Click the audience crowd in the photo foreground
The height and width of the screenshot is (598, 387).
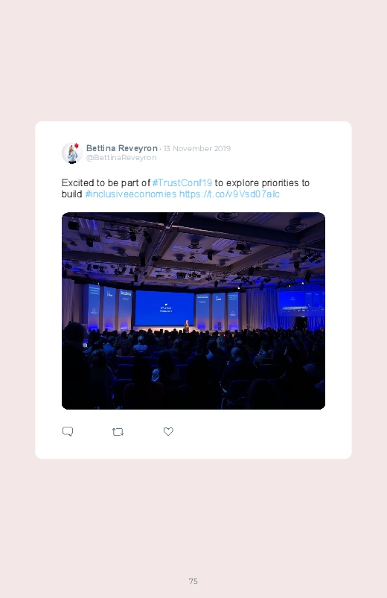[x=193, y=368]
